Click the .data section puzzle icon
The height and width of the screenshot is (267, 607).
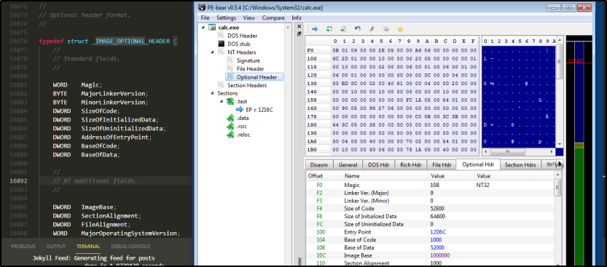(230, 118)
